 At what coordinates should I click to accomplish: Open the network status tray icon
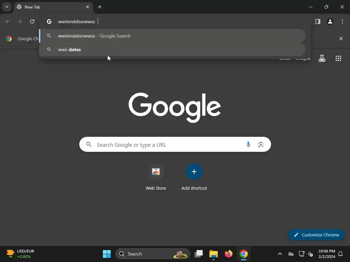click(x=301, y=254)
